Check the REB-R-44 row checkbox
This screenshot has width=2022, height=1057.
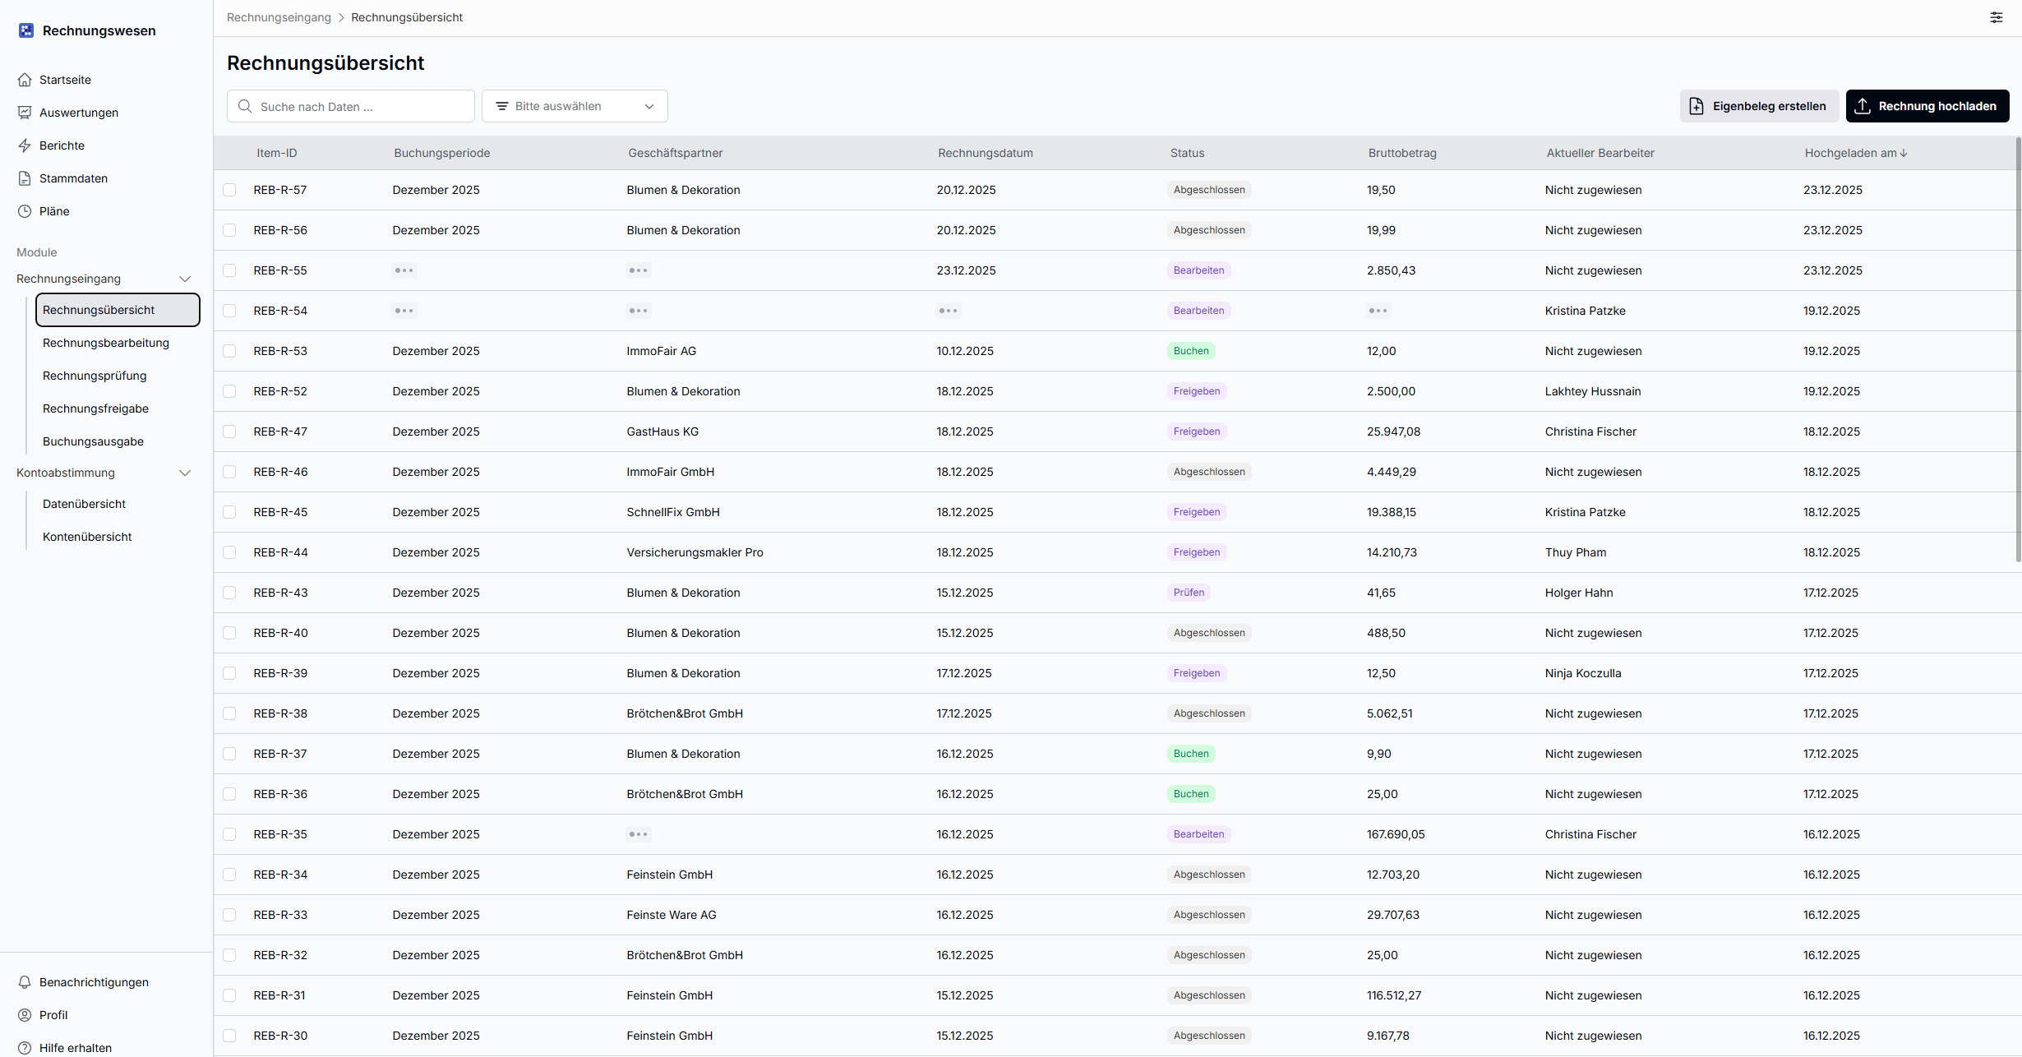coord(229,552)
